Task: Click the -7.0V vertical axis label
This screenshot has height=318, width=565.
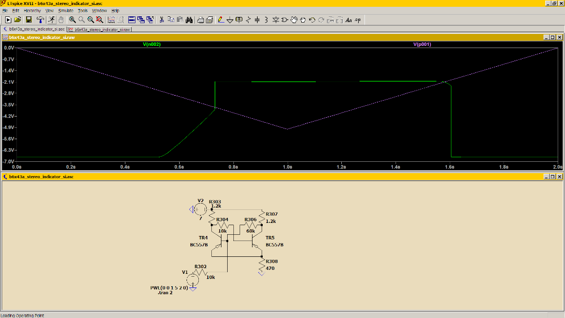Action: [x=8, y=161]
